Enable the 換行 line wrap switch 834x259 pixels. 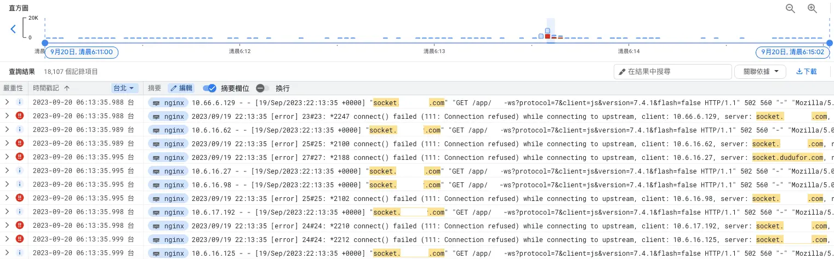click(262, 88)
